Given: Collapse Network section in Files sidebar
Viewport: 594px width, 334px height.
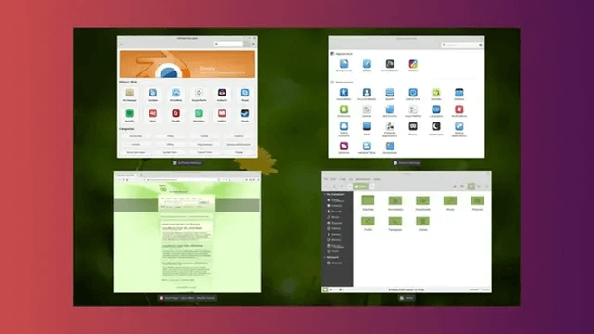Looking at the screenshot, I should tap(325, 257).
